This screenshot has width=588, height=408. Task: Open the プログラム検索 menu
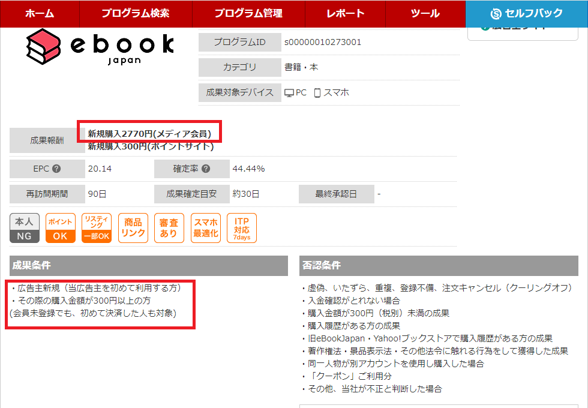pyautogui.click(x=135, y=13)
